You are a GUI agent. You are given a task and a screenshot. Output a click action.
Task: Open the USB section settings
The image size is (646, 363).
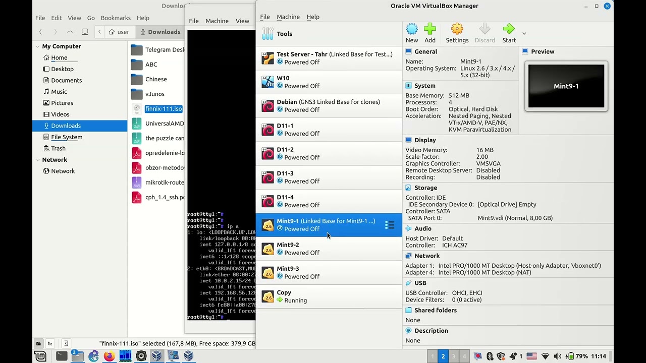pyautogui.click(x=420, y=283)
